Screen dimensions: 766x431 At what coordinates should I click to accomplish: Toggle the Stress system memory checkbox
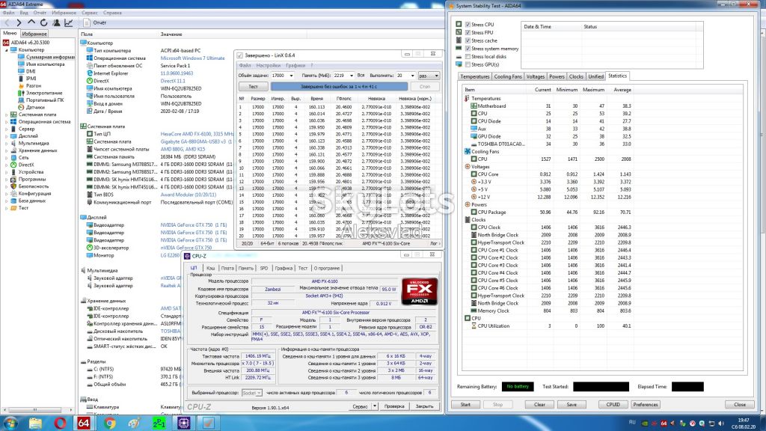pos(468,49)
